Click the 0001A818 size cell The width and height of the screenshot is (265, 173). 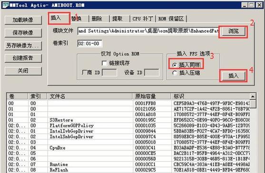pos(145,115)
